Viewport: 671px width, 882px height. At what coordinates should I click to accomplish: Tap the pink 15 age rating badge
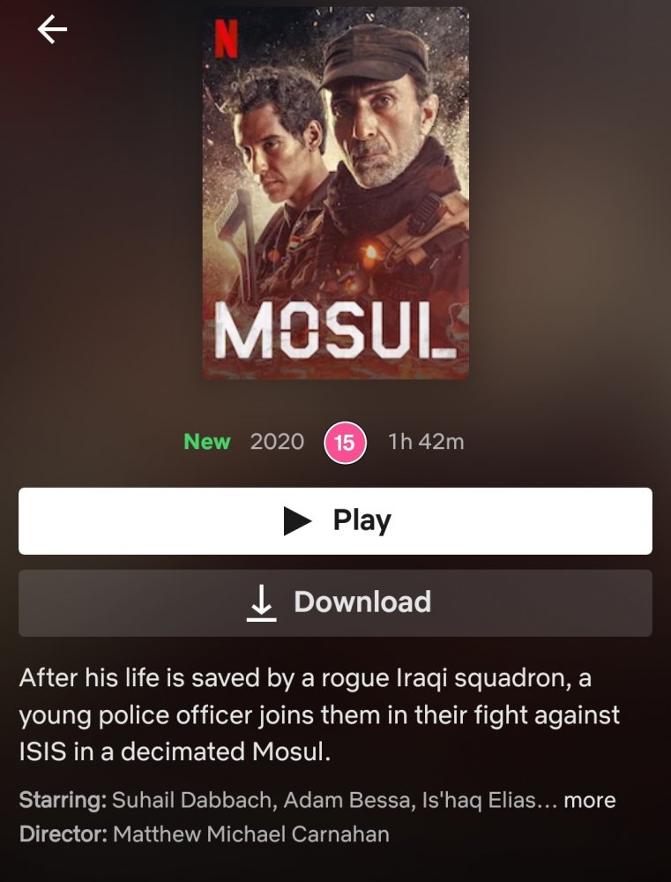(x=345, y=443)
